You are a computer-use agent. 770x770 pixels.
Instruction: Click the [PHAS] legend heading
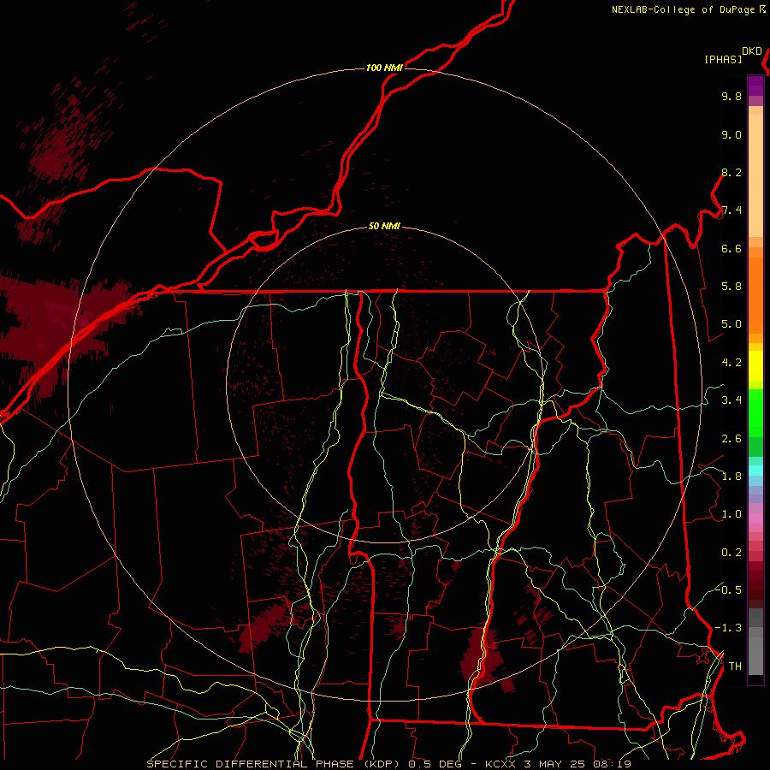coord(723,59)
